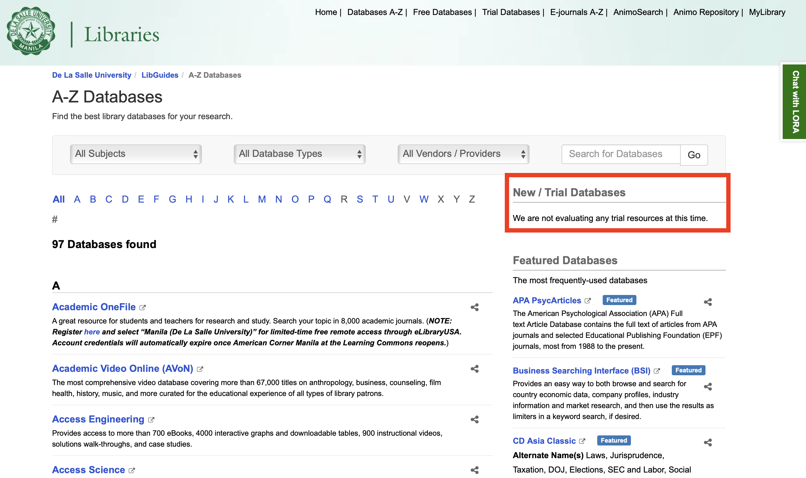Click the De La Salle University seal logo
This screenshot has height=478, width=806.
coord(31,31)
